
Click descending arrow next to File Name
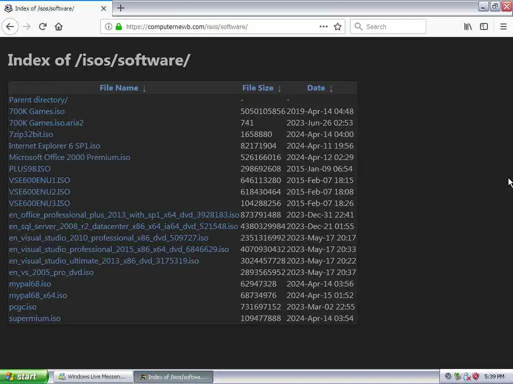(144, 88)
